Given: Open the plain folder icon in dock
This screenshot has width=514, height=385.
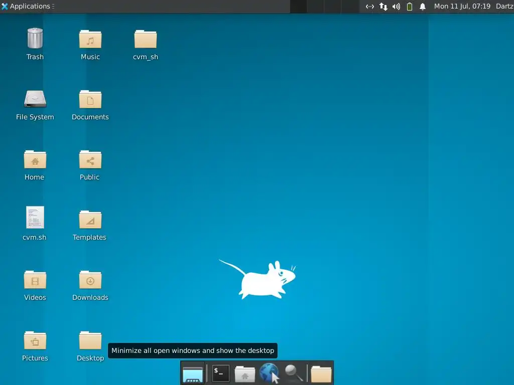Looking at the screenshot, I should tap(321, 374).
